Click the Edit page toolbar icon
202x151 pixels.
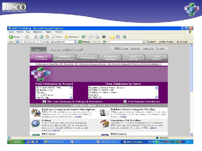(104, 37)
